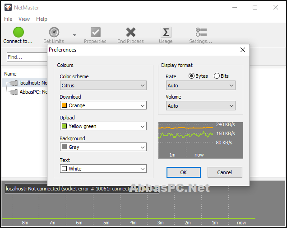The width and height of the screenshot is (287, 228).
Task: Select the Bits rate radio button
Action: point(217,76)
